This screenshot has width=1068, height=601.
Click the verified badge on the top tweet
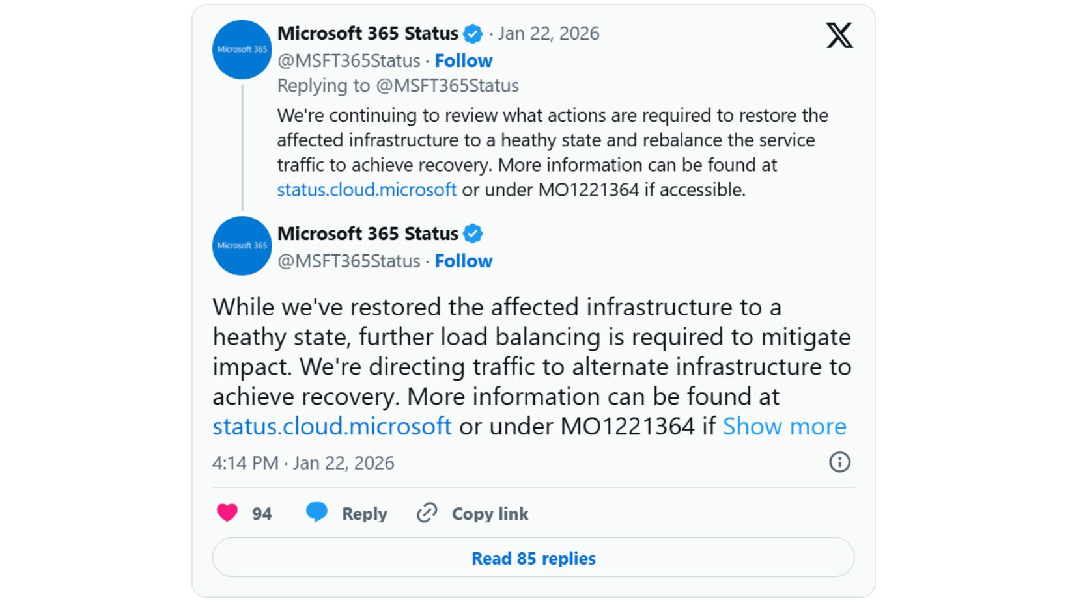(473, 34)
